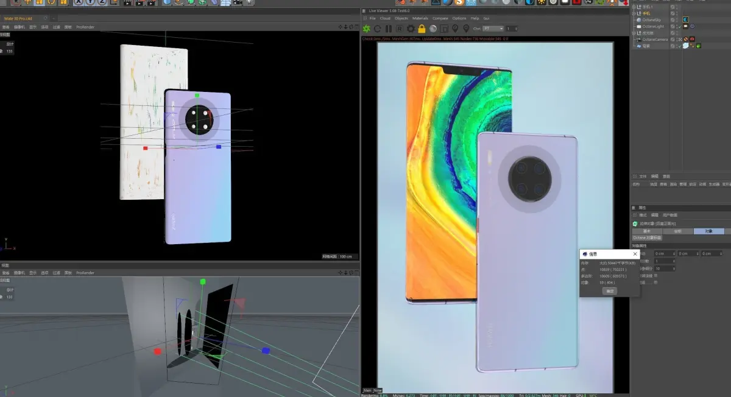Open Objects menu in Live Viewer
This screenshot has width=731, height=397.
401,18
